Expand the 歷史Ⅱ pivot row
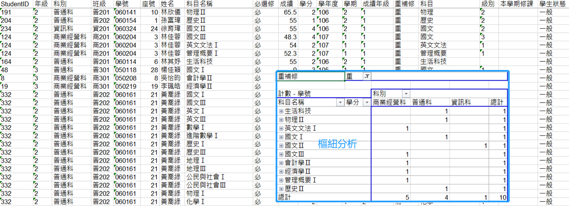569x206 pixels. [x=281, y=189]
